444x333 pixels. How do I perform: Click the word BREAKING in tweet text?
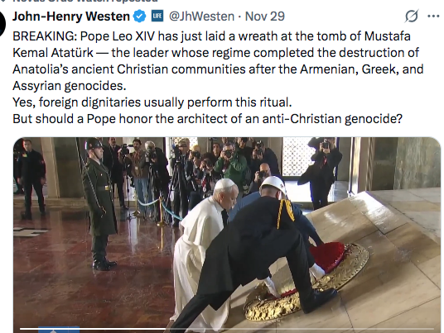(45, 36)
